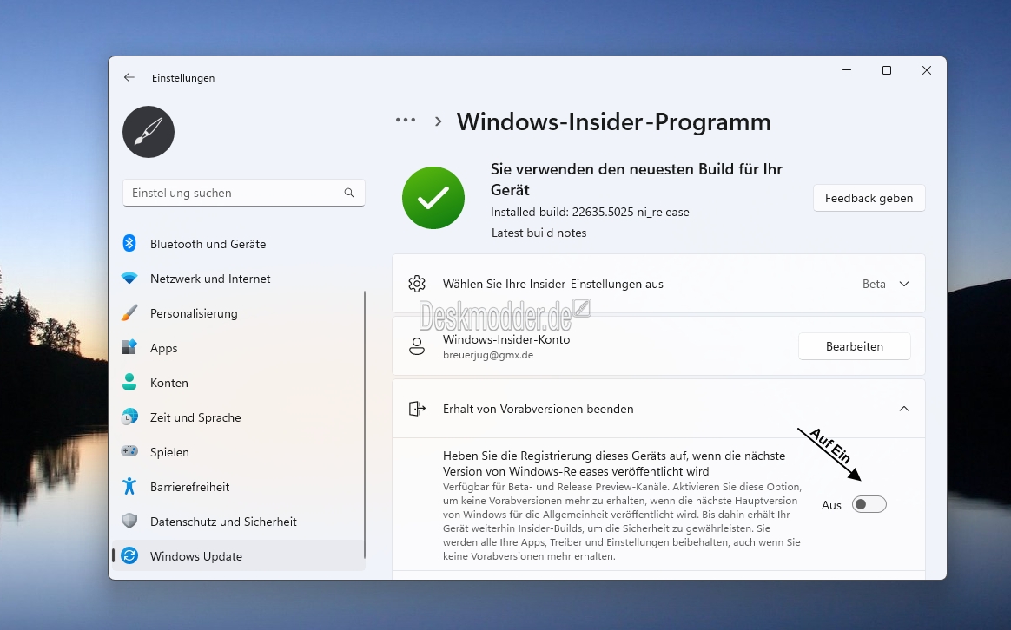Click the Einstellungen window title
The width and height of the screenshot is (1011, 630).
pyautogui.click(x=183, y=78)
